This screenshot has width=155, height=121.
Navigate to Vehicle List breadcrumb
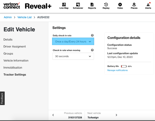click(24, 17)
